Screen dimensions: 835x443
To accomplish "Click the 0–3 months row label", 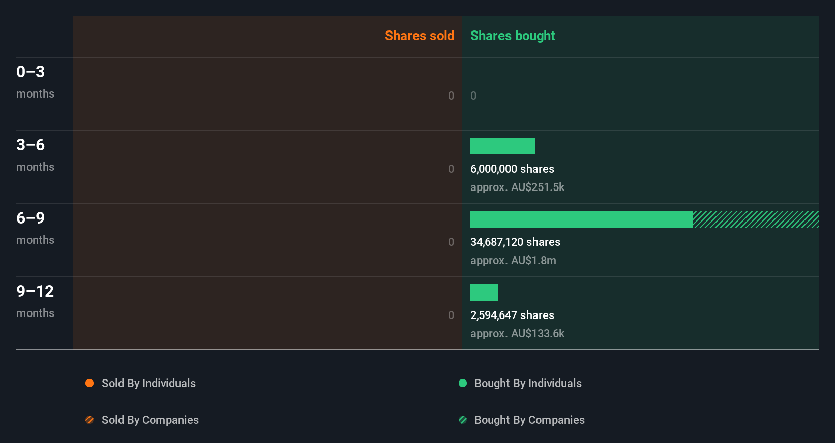I will click(x=35, y=82).
